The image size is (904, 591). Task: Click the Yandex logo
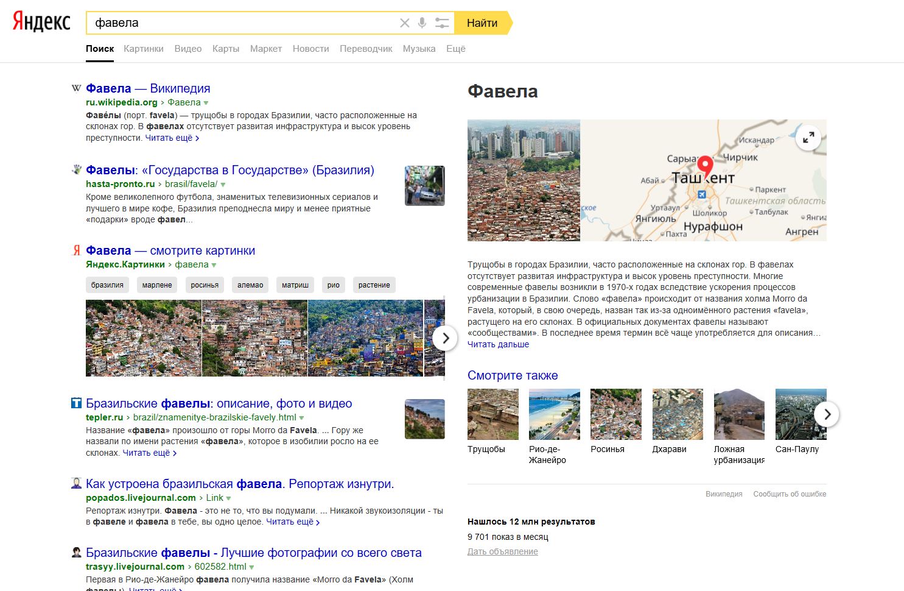[41, 23]
